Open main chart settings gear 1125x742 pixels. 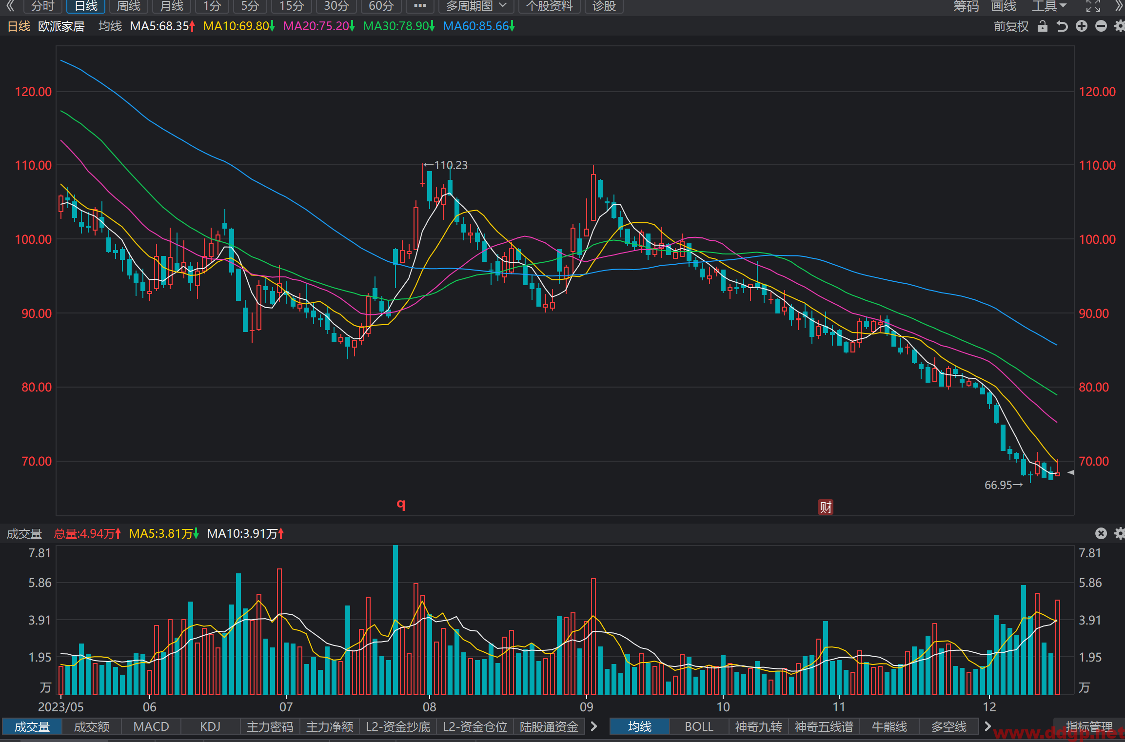tap(1120, 26)
